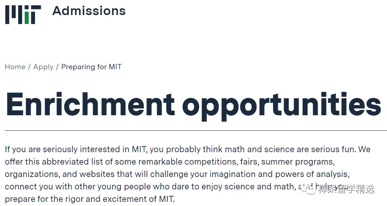
Task: Click the slash separator after Apply
Action: (57, 67)
